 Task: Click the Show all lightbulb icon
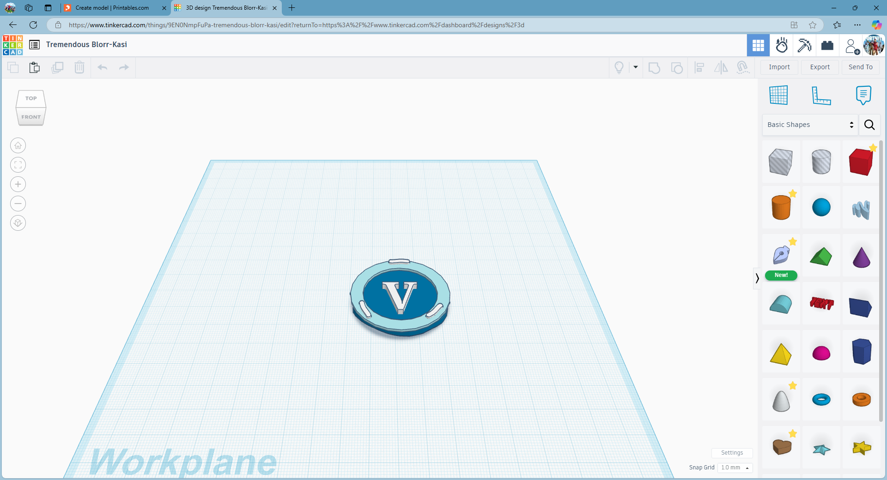(x=619, y=67)
